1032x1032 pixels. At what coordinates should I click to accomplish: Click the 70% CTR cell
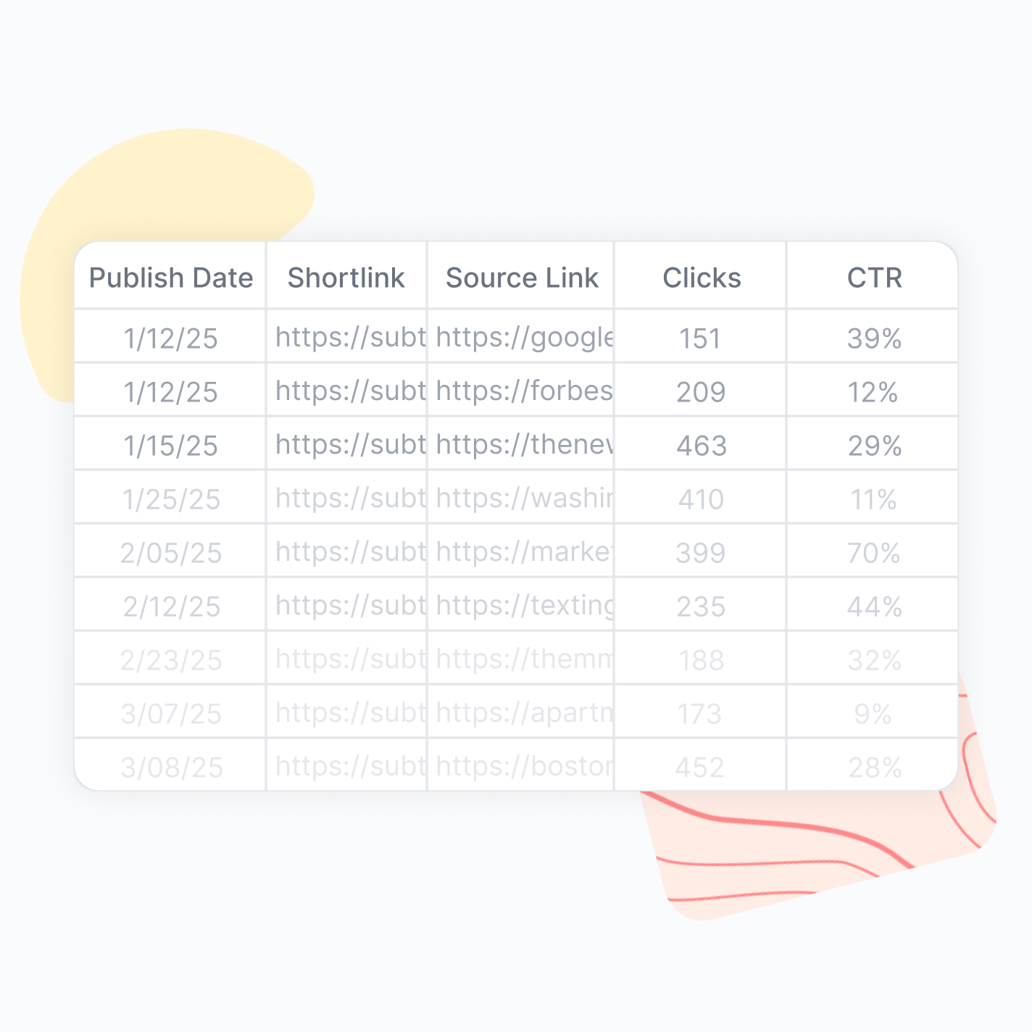pyautogui.click(x=874, y=553)
